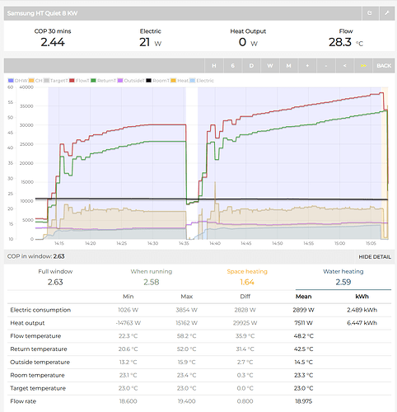Click the COP 30 mins value 2.44
The height and width of the screenshot is (412, 397).
pyautogui.click(x=53, y=42)
